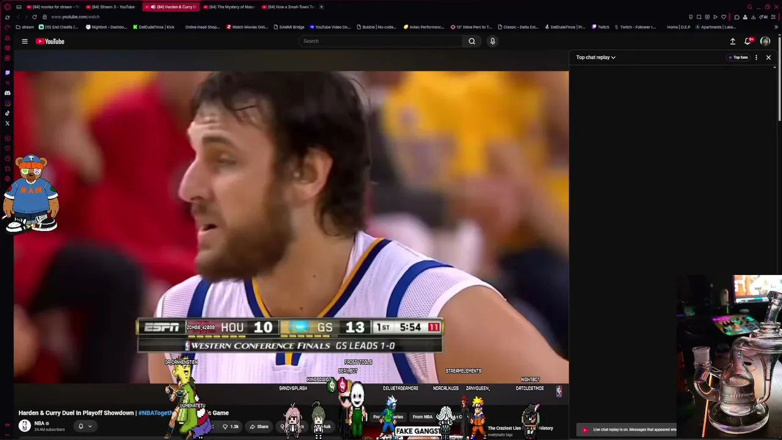Open X in the browser sidebar
This screenshot has height=440, width=782.
pos(7,123)
